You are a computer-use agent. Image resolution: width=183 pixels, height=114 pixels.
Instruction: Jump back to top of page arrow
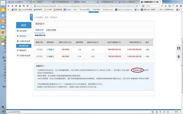(x=178, y=57)
